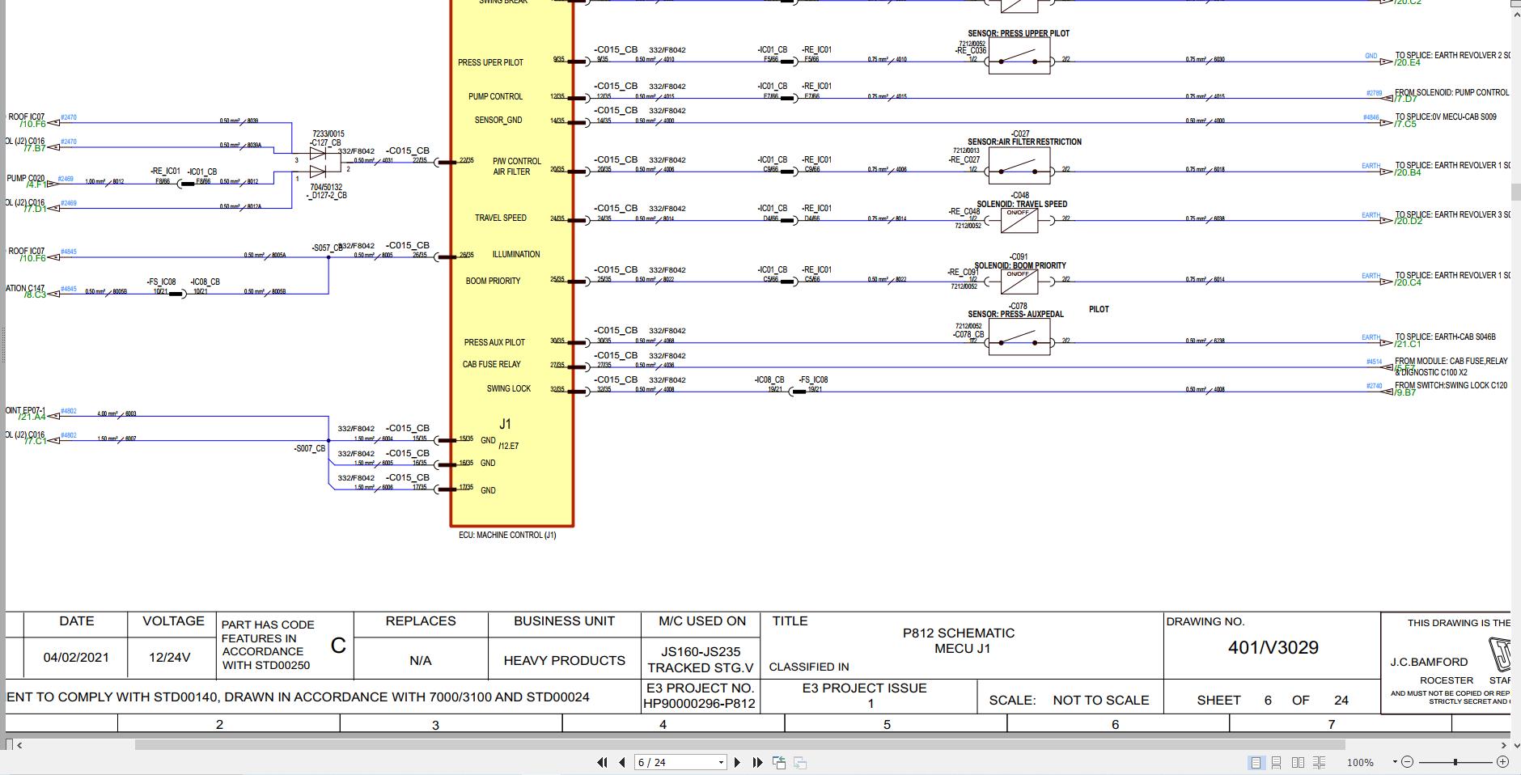Click the /20.B4 cross-reference

point(1408,172)
